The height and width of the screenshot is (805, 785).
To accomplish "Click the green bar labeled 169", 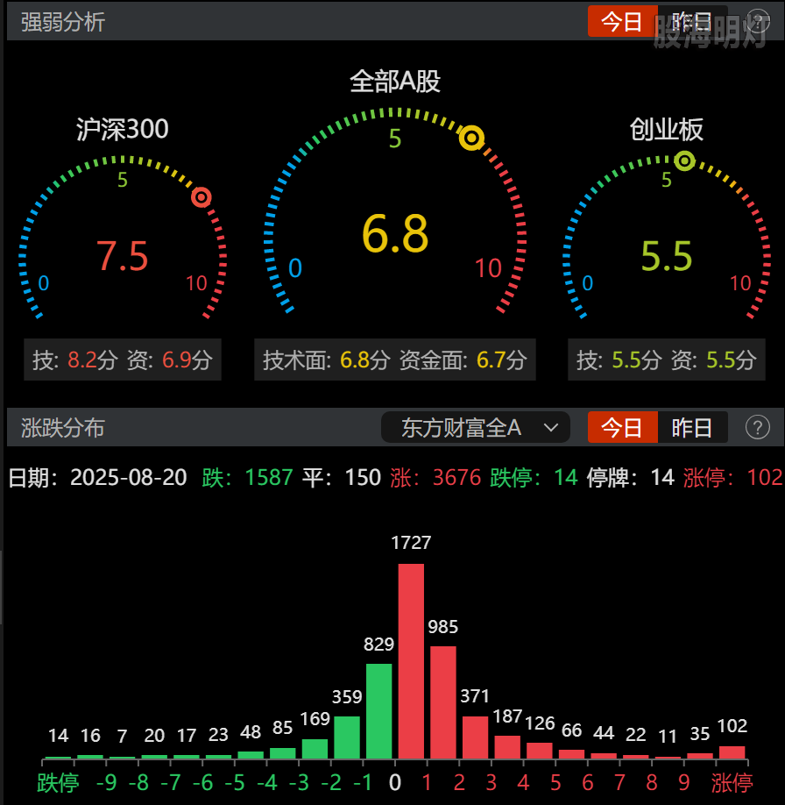I will 315,749.
